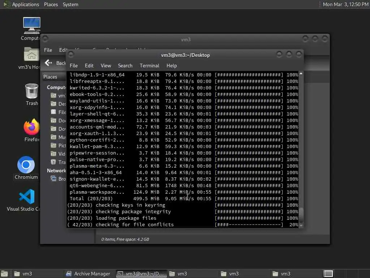Click the workspace switcher in bottom panel

click(328, 274)
